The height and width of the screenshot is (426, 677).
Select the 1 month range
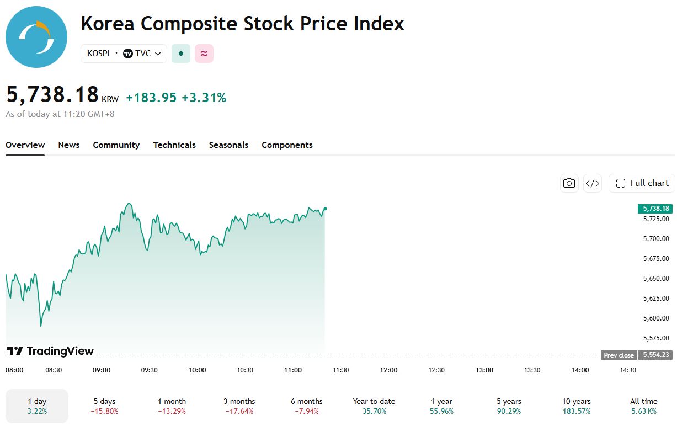172,406
